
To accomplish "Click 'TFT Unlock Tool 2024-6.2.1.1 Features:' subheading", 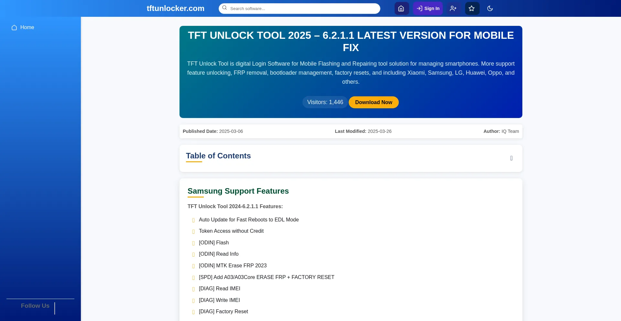I will [235, 206].
